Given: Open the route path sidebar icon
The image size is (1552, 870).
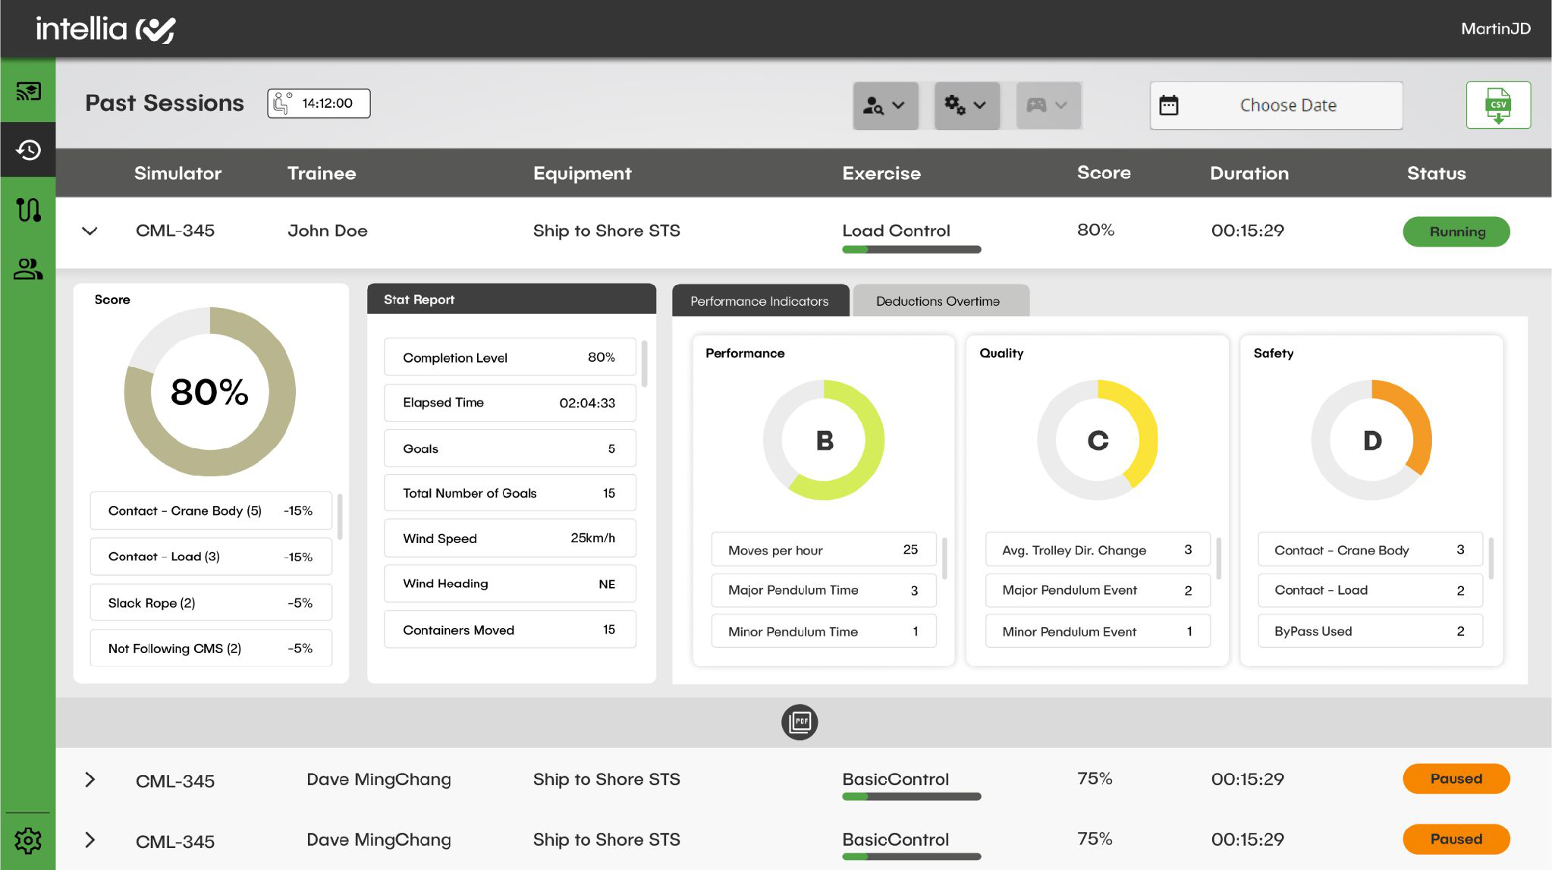Looking at the screenshot, I should click(x=28, y=209).
